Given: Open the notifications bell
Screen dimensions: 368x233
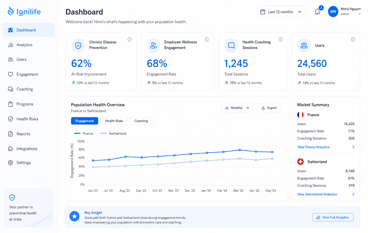Looking at the screenshot, I should coord(317,12).
